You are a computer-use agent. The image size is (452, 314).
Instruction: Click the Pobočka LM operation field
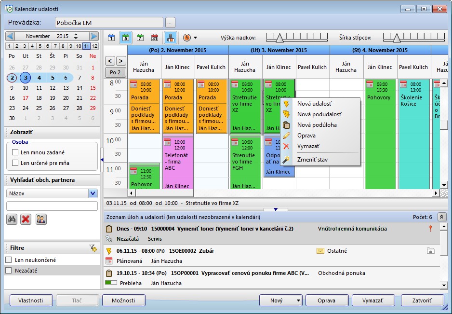tap(109, 23)
